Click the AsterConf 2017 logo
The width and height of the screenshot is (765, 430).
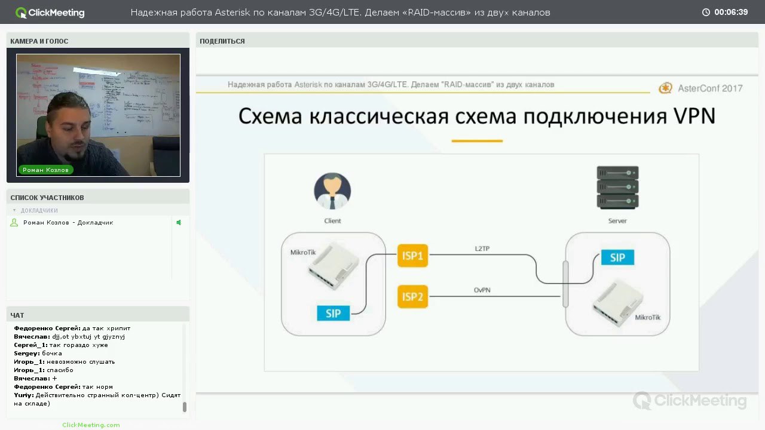[x=700, y=88]
